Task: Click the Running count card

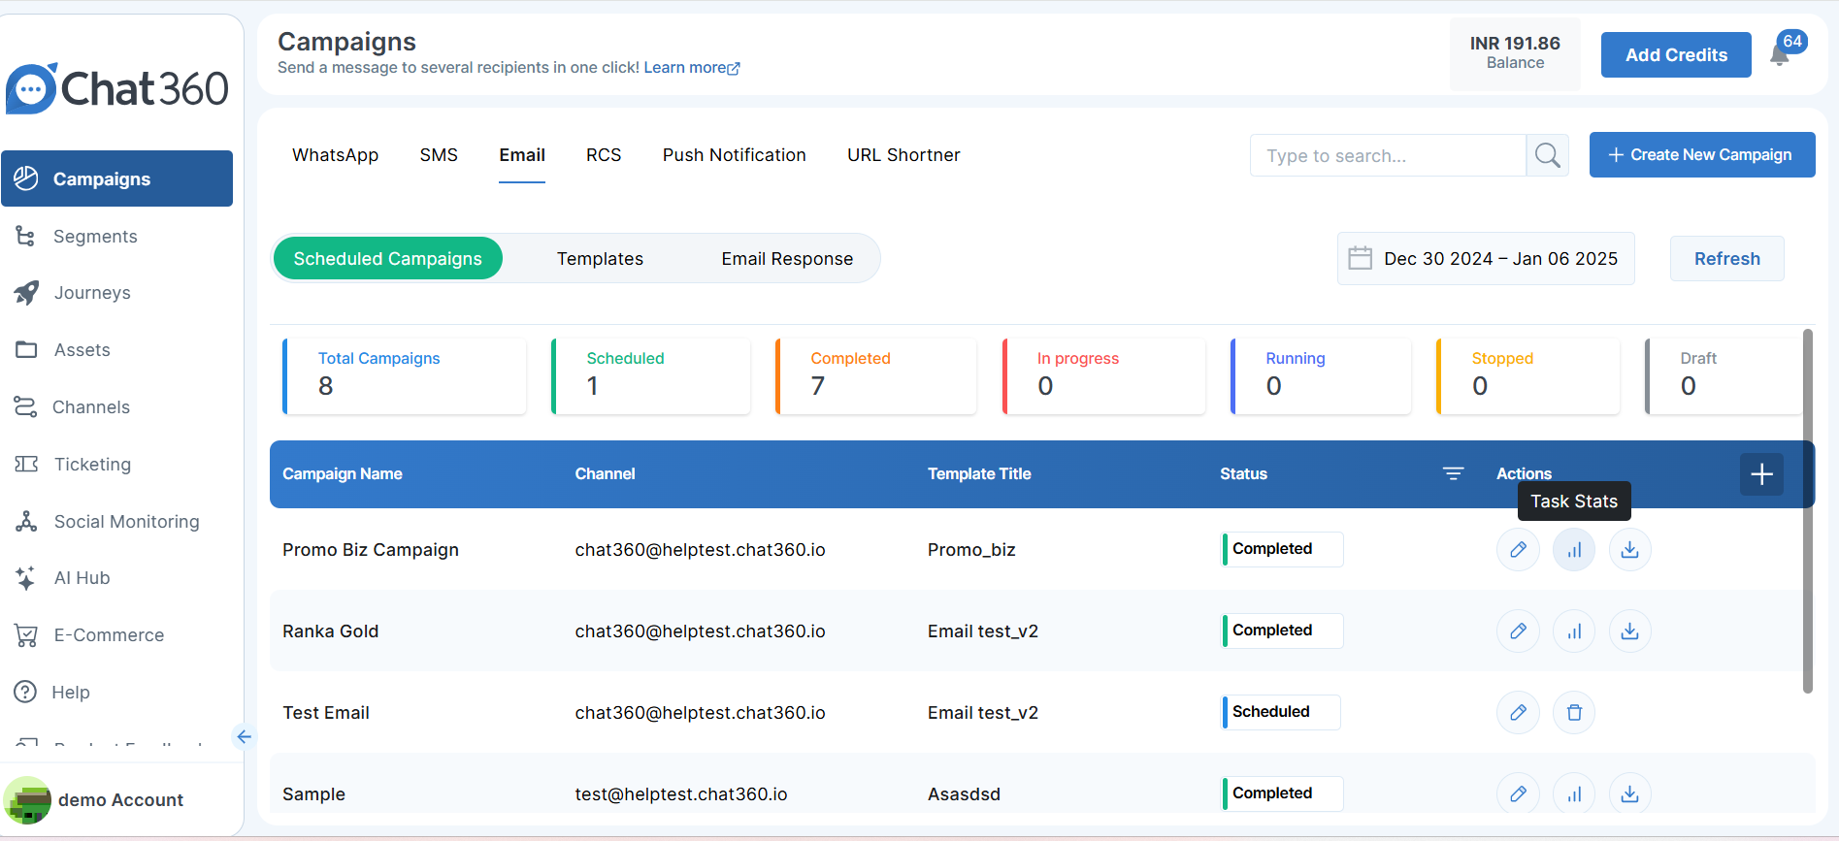Action: pyautogui.click(x=1321, y=376)
